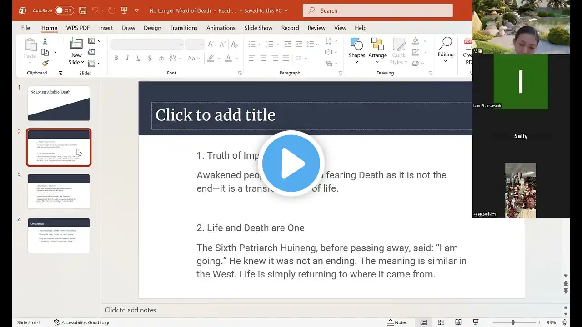Click the Save icon in title bar

pyautogui.click(x=83, y=10)
